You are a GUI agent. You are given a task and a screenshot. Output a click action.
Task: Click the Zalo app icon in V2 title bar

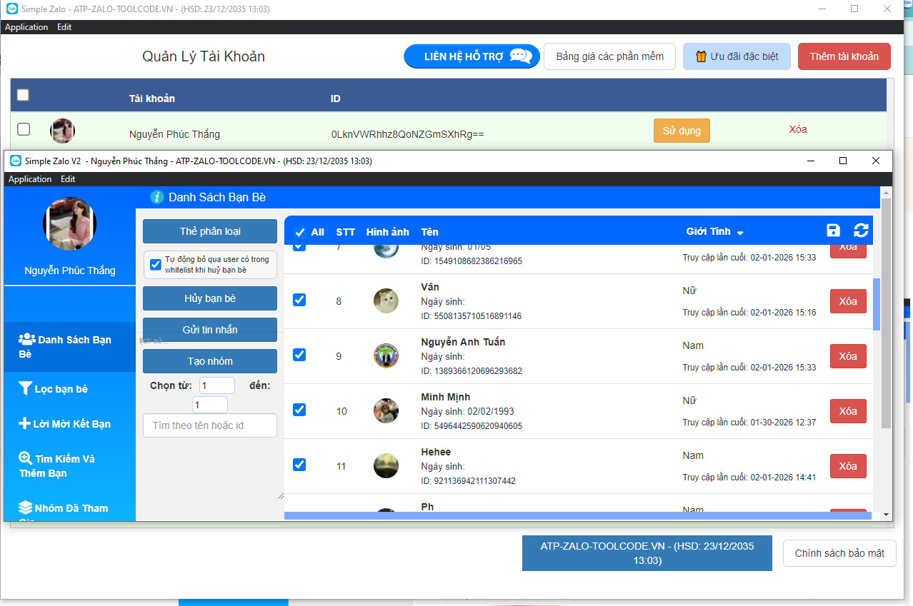16,161
